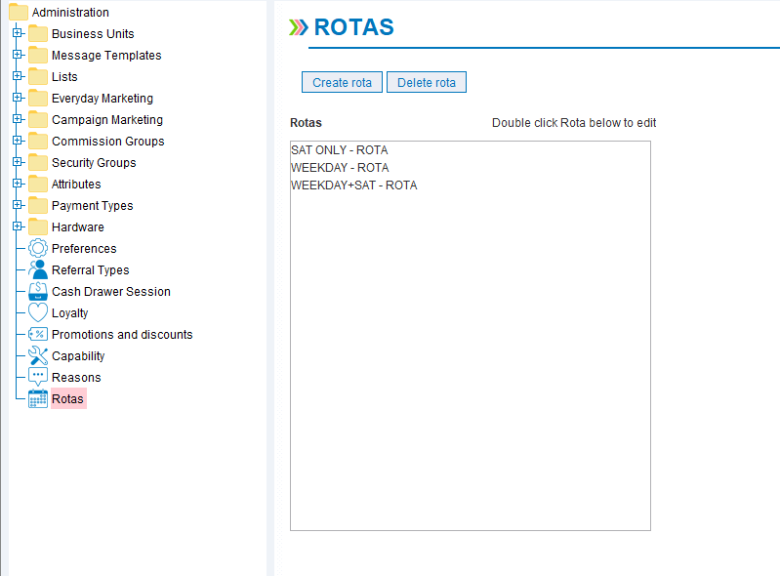Click the Reasons speech bubble icon
This screenshot has width=780, height=576.
pos(38,377)
